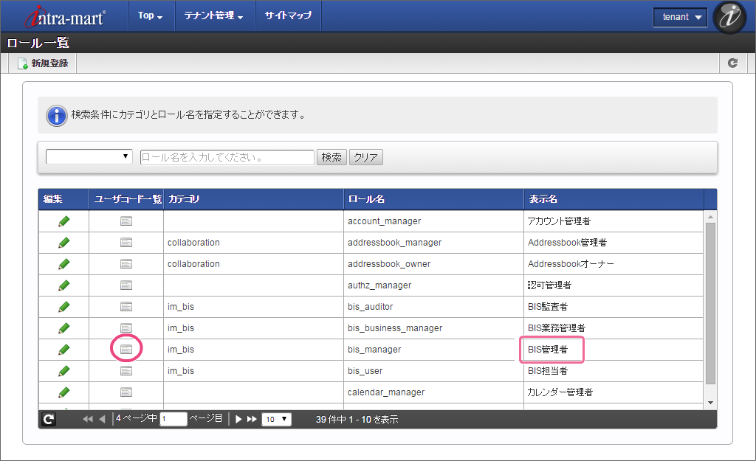This screenshot has height=461, width=756.
Task: Go to next page in pager
Action: (x=238, y=419)
